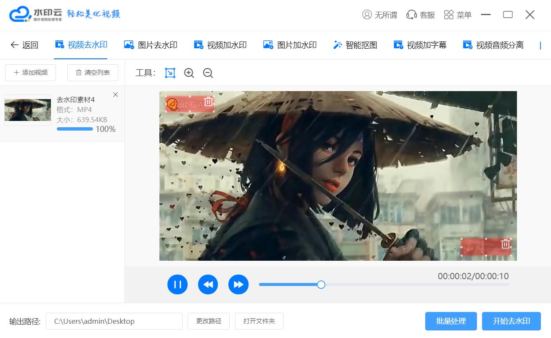This screenshot has width=551, height=338.
Task: Open the 菜单 menu
Action: pos(458,15)
